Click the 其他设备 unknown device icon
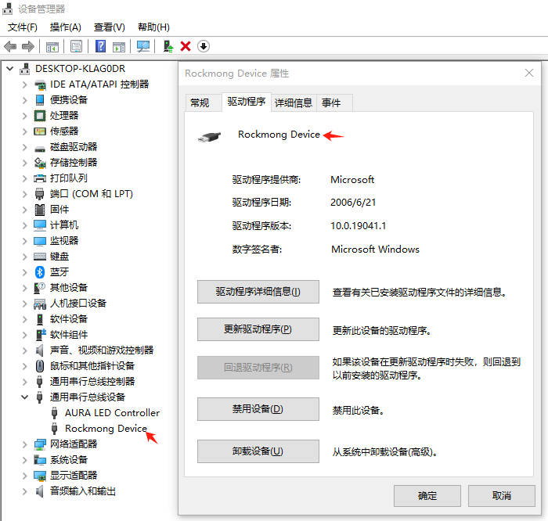The image size is (548, 521). click(x=40, y=288)
